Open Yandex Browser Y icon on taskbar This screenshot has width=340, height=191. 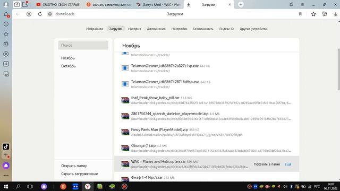click(x=88, y=186)
